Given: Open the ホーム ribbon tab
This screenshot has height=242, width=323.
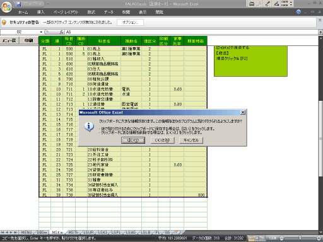Looking at the screenshot, I should pos(23,12).
